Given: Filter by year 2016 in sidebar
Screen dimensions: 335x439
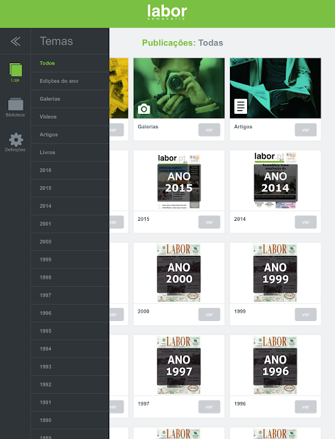Looking at the screenshot, I should (70, 171).
